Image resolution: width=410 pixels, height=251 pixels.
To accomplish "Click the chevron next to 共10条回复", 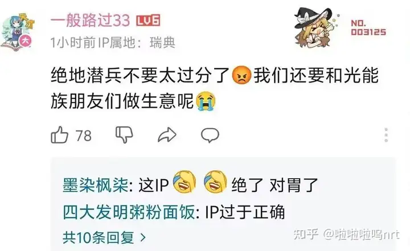I will point(143,237).
